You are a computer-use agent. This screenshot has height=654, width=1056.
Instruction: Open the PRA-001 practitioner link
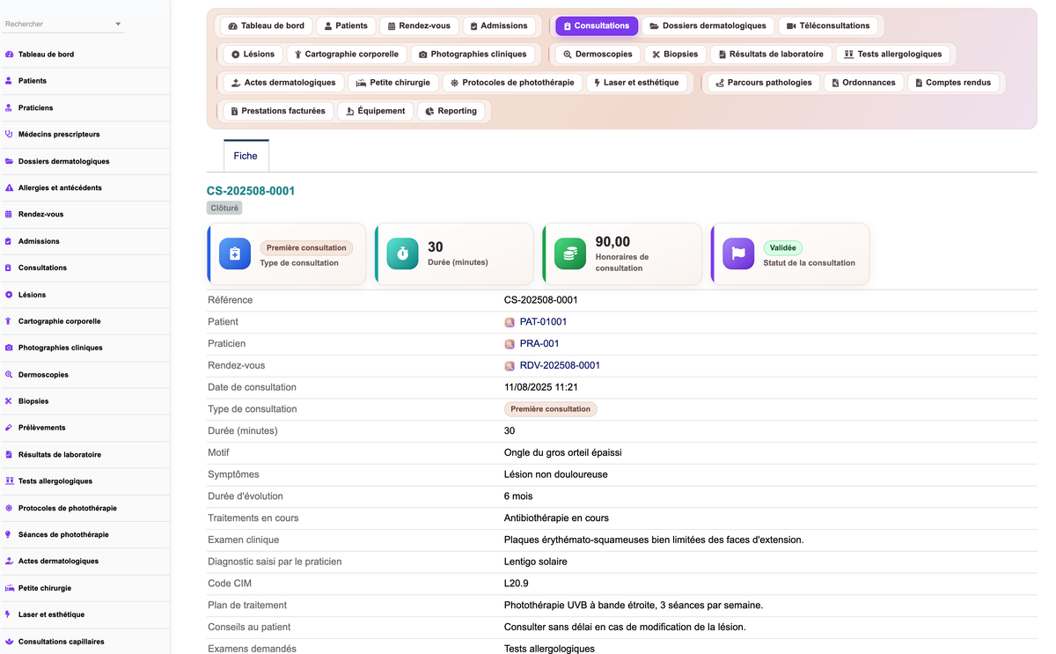[x=539, y=344]
